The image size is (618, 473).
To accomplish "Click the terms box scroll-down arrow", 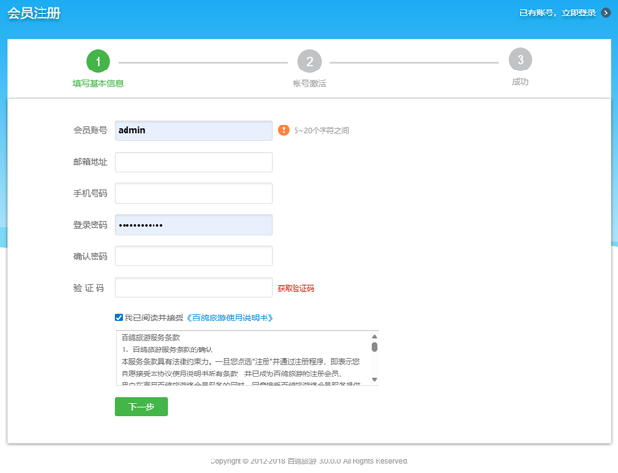I will (x=374, y=380).
